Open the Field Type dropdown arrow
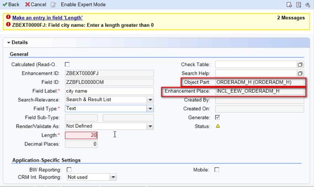Screen dimensions: 314x187 150,109
